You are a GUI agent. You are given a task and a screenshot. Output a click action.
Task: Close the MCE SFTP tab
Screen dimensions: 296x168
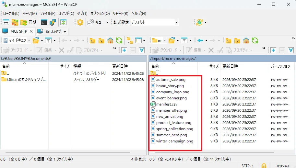coord(31,31)
